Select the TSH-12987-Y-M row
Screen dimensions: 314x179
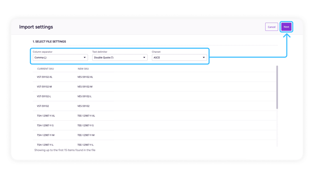(155, 135)
